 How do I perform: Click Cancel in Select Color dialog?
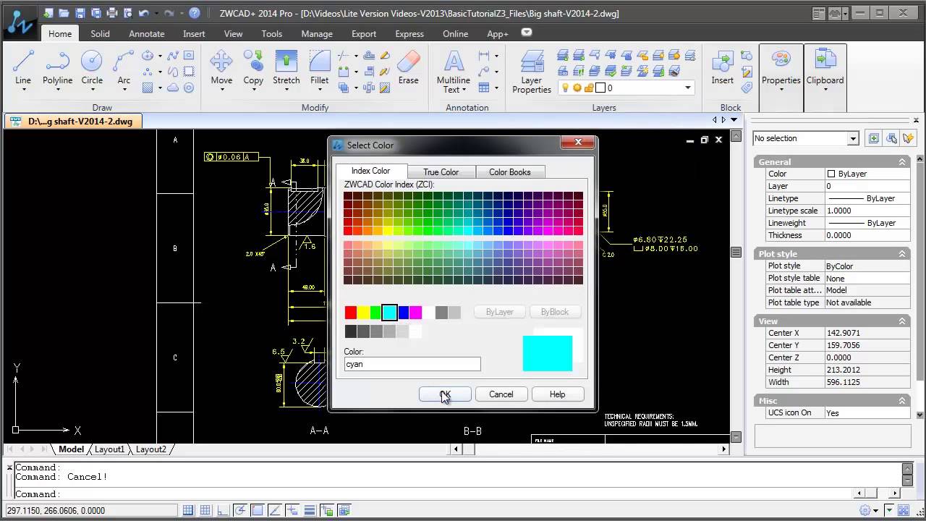(x=501, y=394)
